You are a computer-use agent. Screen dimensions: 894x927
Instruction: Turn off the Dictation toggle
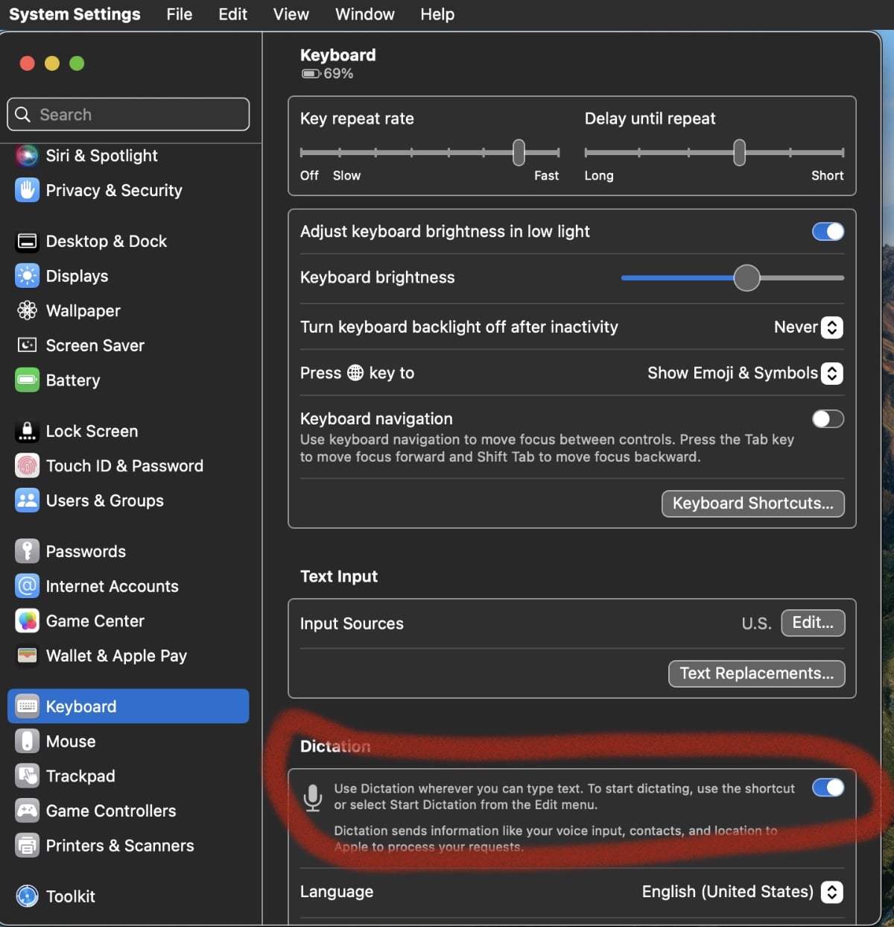pyautogui.click(x=828, y=788)
